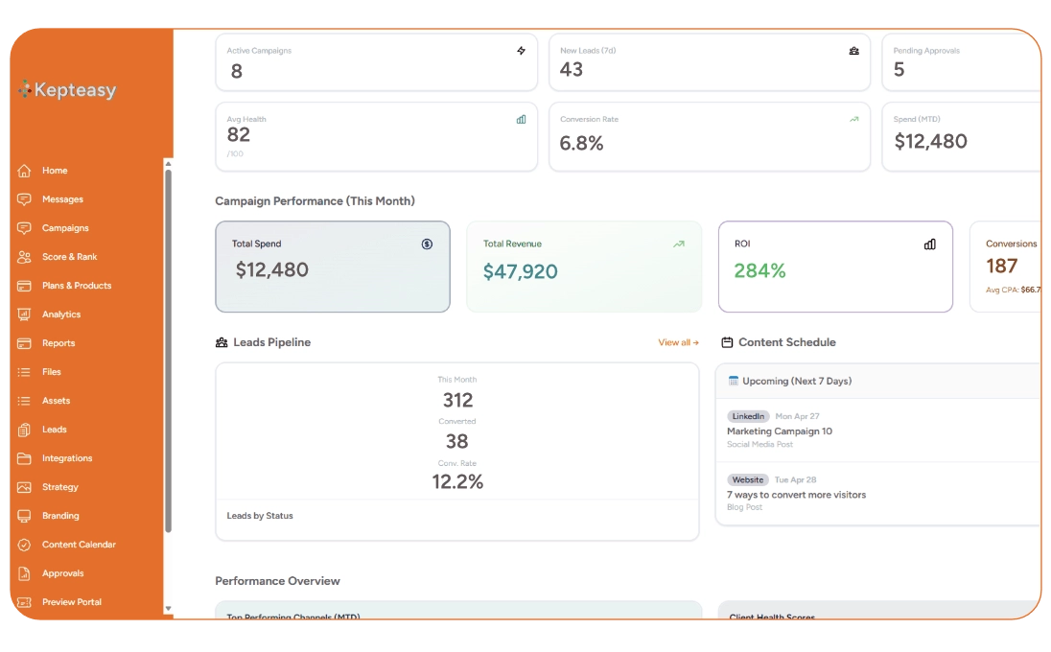Image resolution: width=1051 pixels, height=652 pixels.
Task: Open the Active Campaigns summary card
Action: click(376, 62)
